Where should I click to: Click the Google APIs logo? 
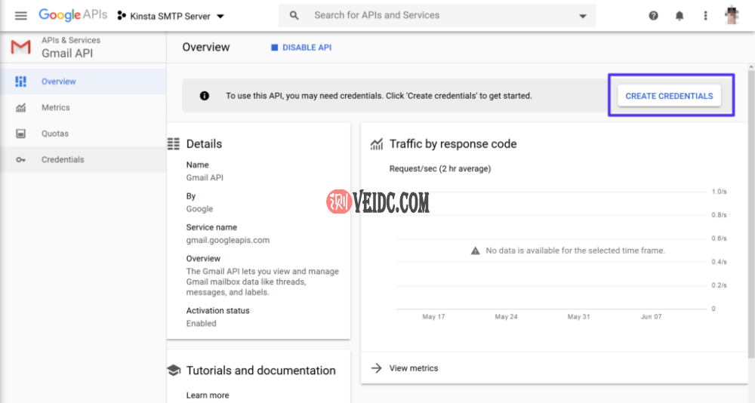click(72, 15)
